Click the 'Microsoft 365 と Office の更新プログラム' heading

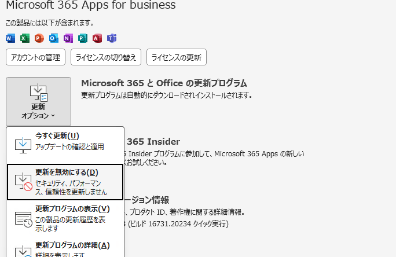164,83
